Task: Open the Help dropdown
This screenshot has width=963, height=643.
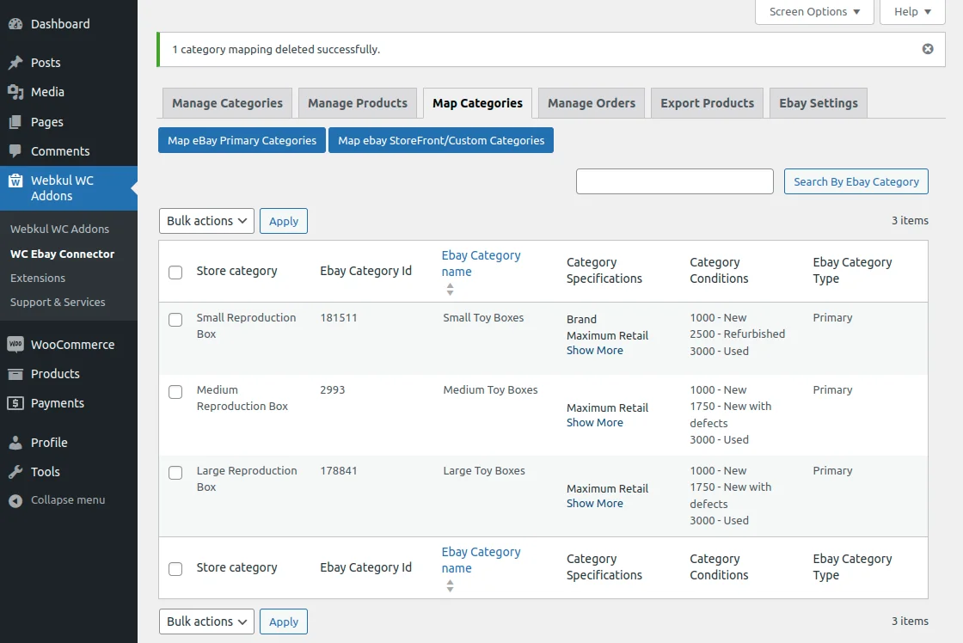Action: coord(911,12)
